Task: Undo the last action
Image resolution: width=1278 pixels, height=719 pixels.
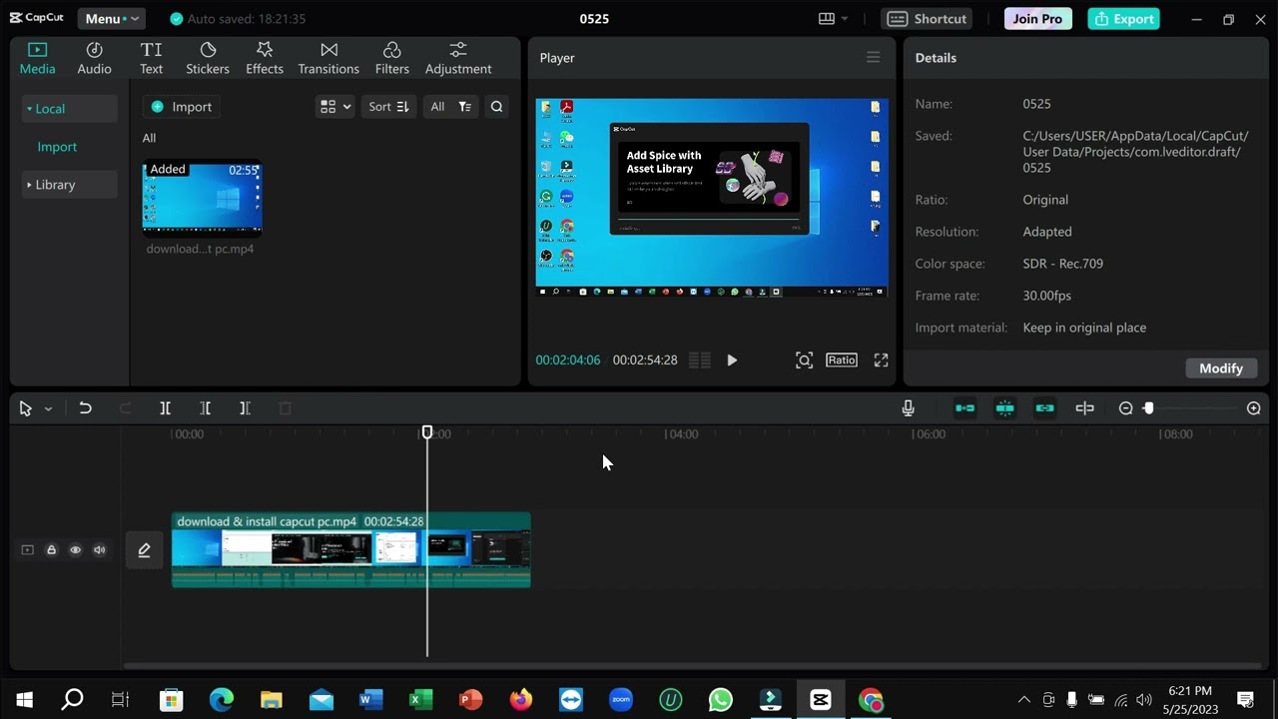Action: (x=85, y=408)
